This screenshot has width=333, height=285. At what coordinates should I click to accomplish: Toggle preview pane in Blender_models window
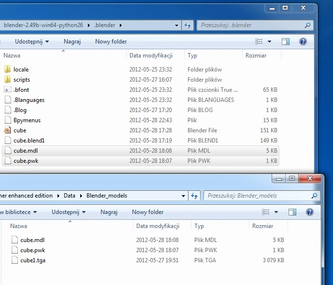coord(292,212)
